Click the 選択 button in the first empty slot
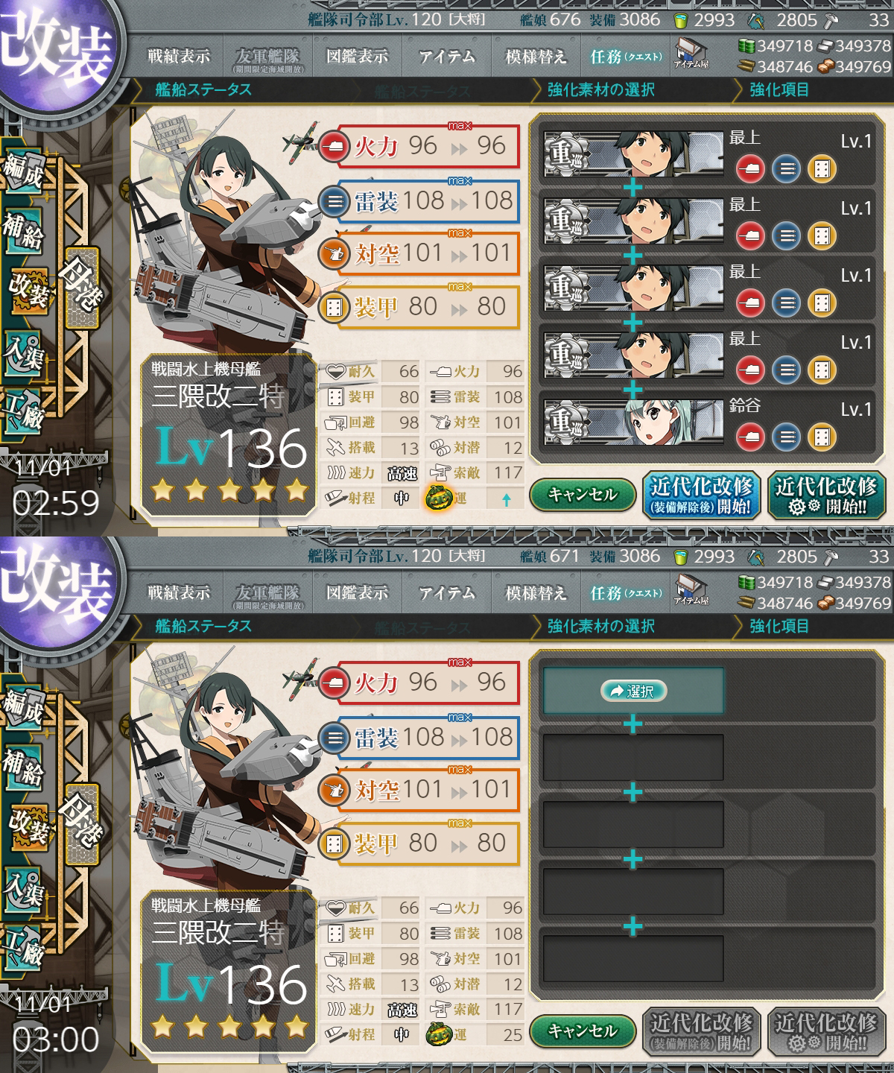 click(x=633, y=691)
